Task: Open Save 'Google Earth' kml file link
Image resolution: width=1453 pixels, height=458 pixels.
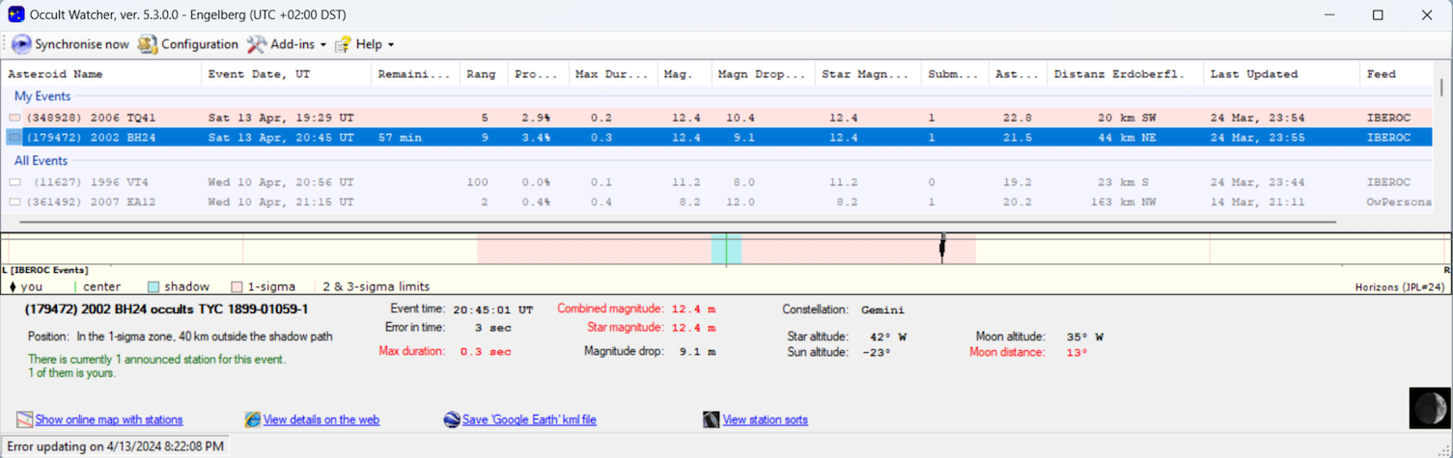Action: (x=529, y=419)
